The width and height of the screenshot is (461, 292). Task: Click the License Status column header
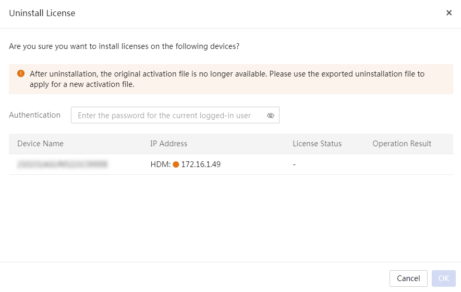tap(317, 144)
